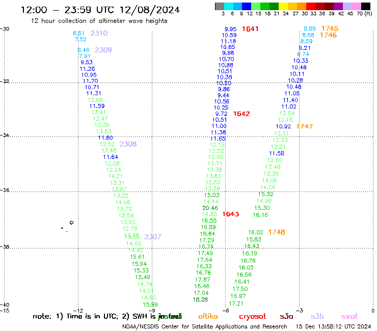377x331 pixels.
Task: Click the cryosat pass label 1642
Action: click(x=241, y=114)
